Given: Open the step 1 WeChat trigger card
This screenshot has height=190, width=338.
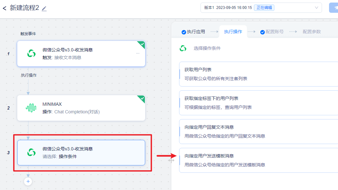Looking at the screenshot, I should (81, 54).
